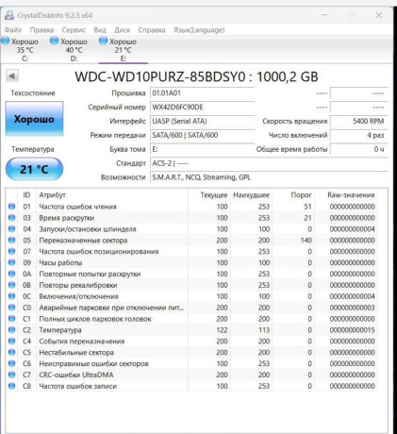Click status icon for attribute 07
Image resolution: width=397 pixels, height=434 pixels.
tap(11, 251)
